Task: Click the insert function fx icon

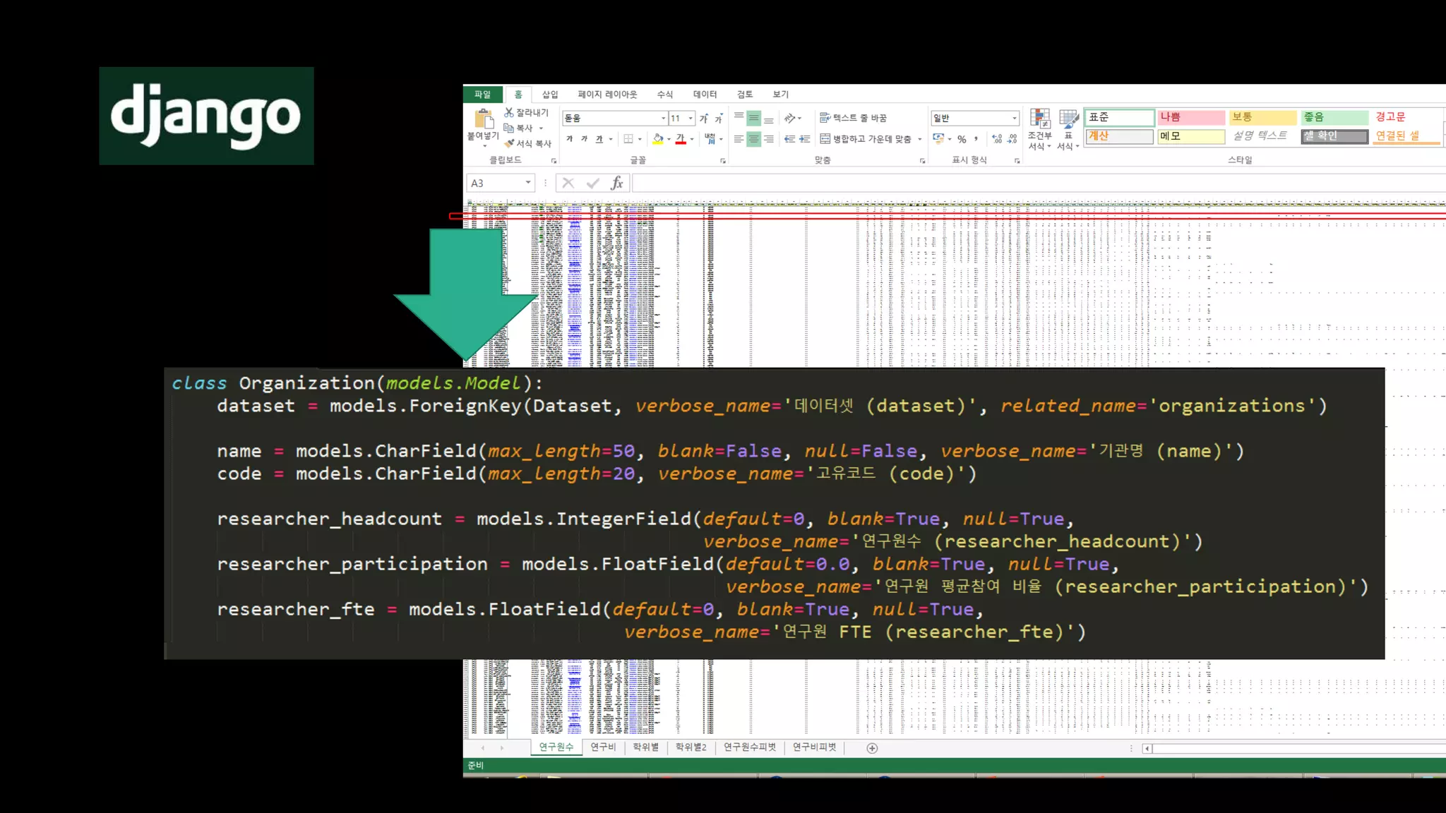Action: click(616, 183)
